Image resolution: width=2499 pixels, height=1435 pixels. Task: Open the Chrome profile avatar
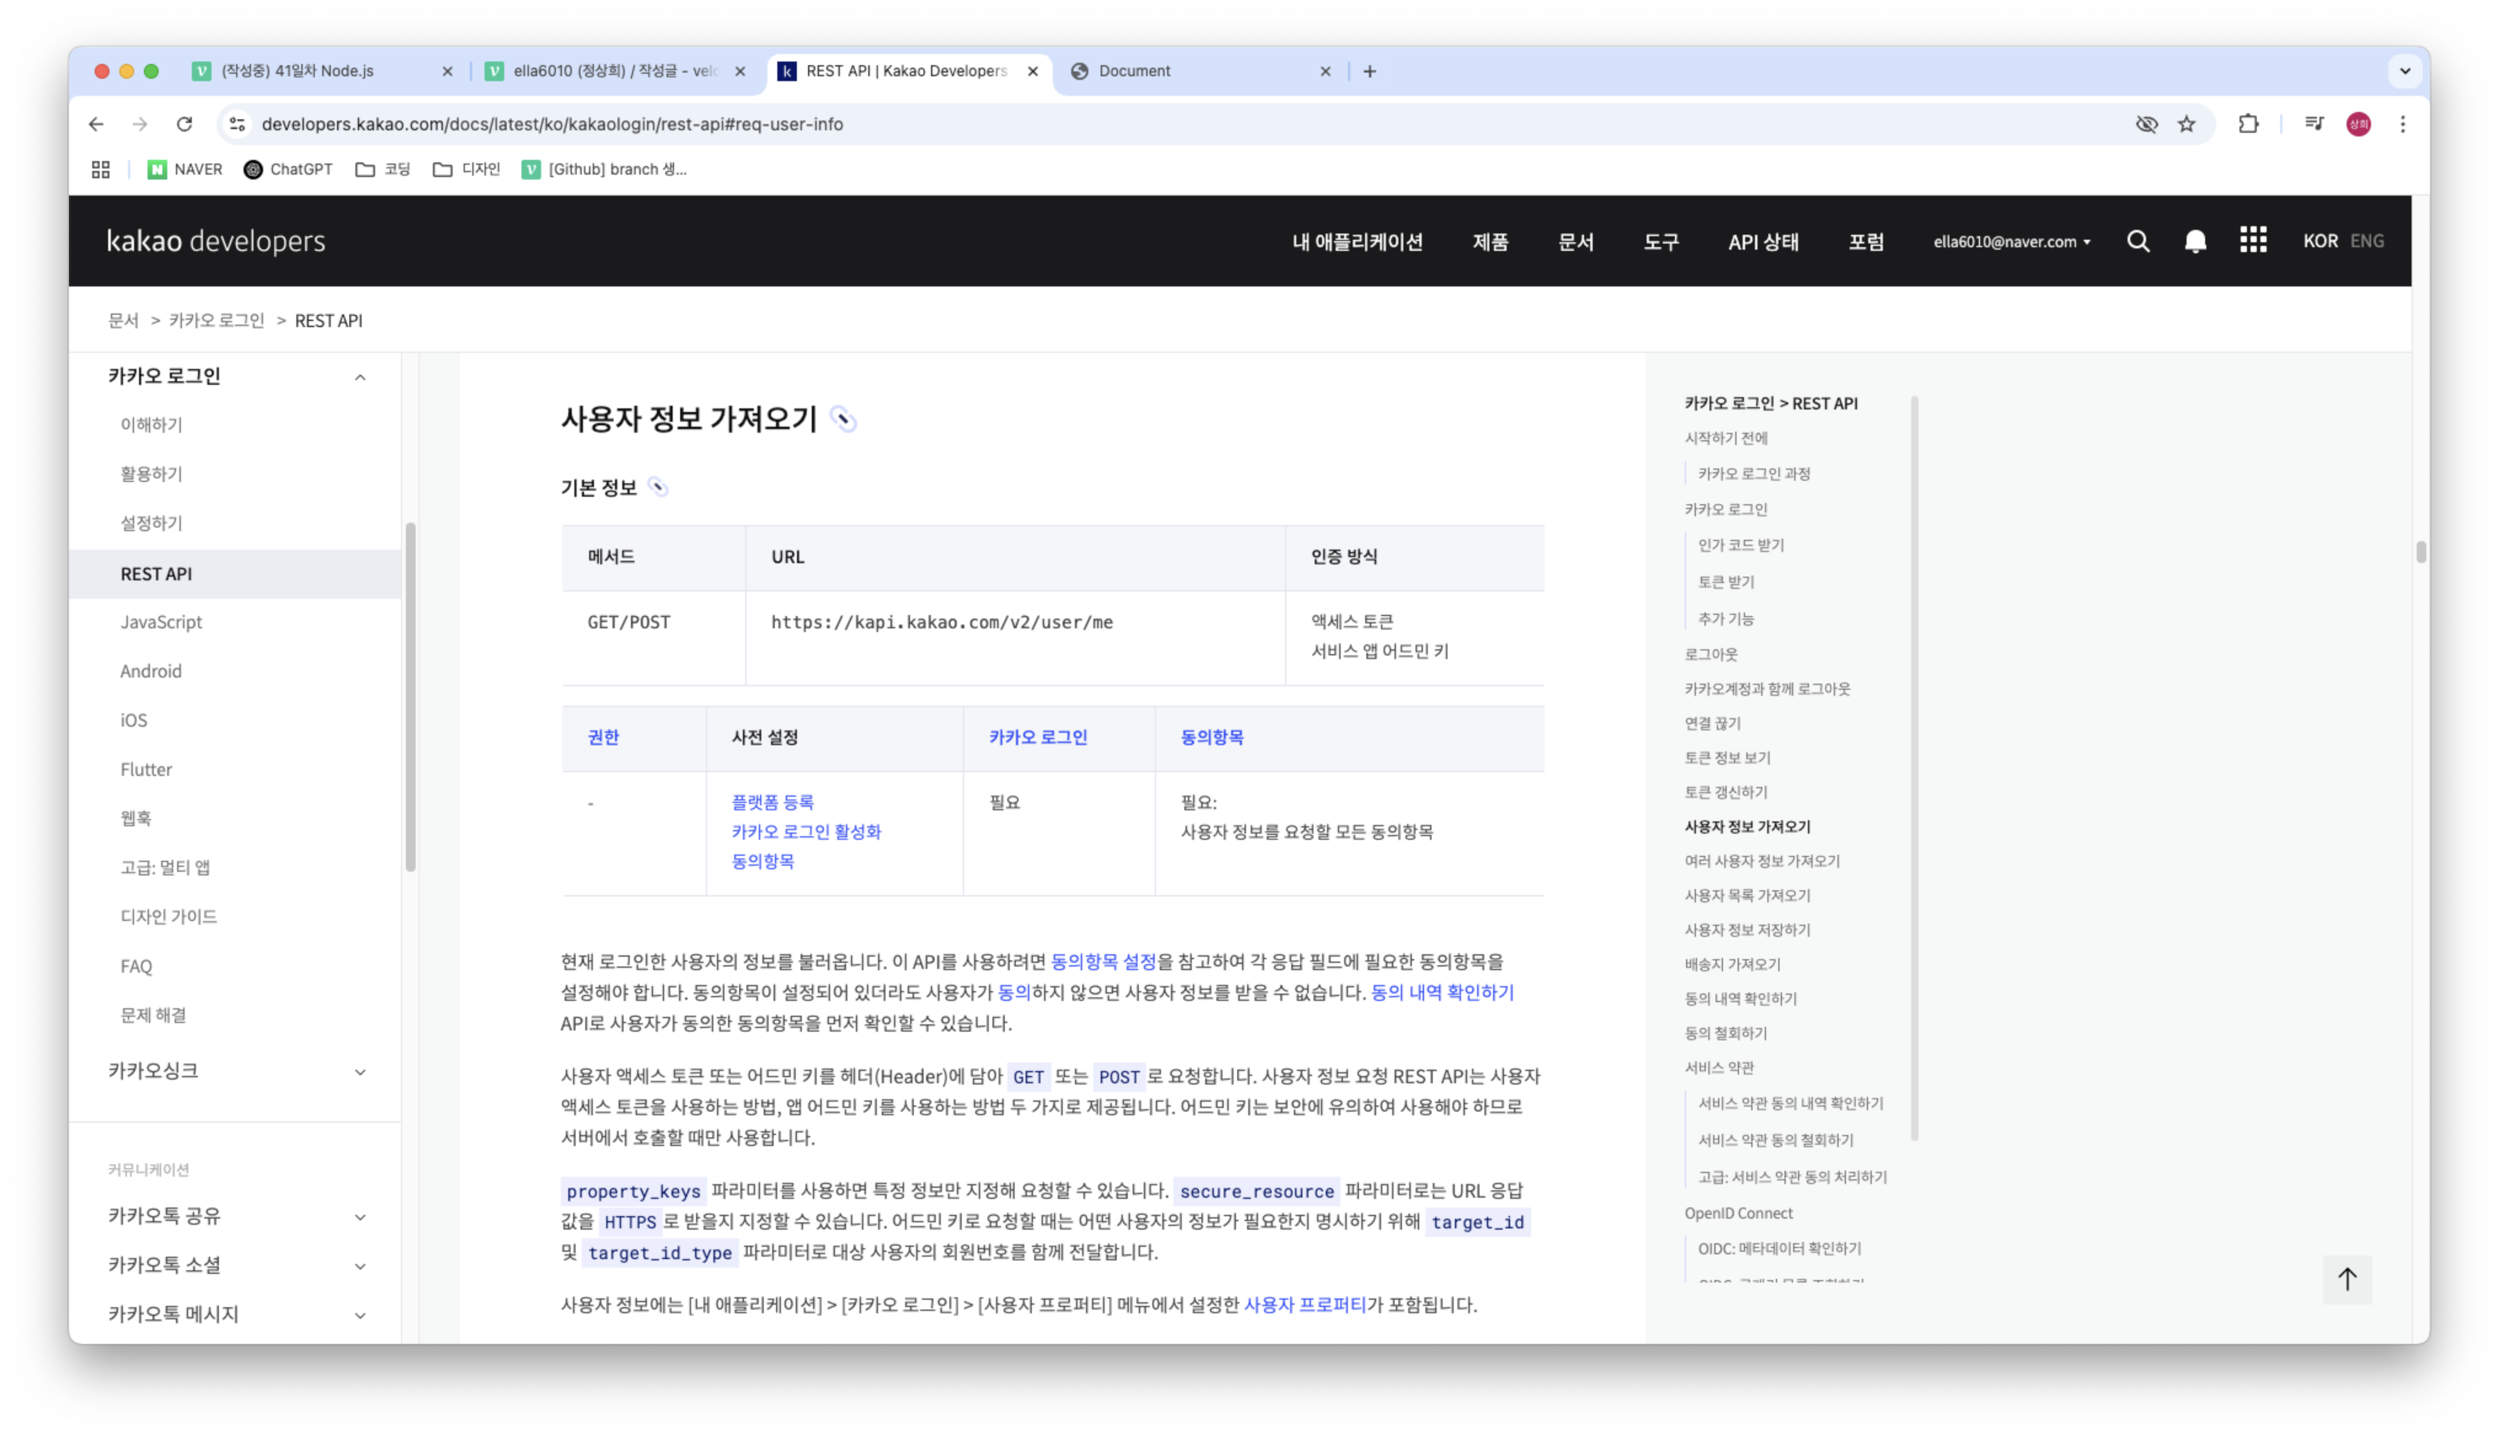[x=2358, y=124]
